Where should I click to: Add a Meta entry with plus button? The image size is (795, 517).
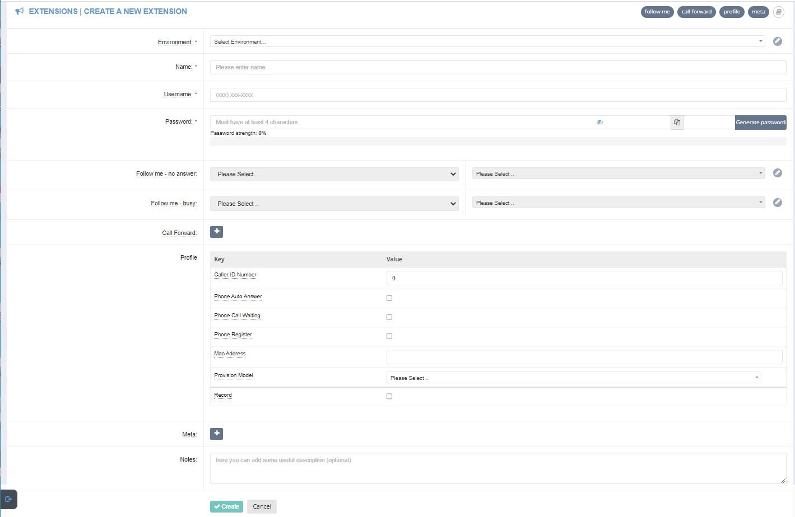pyautogui.click(x=216, y=434)
